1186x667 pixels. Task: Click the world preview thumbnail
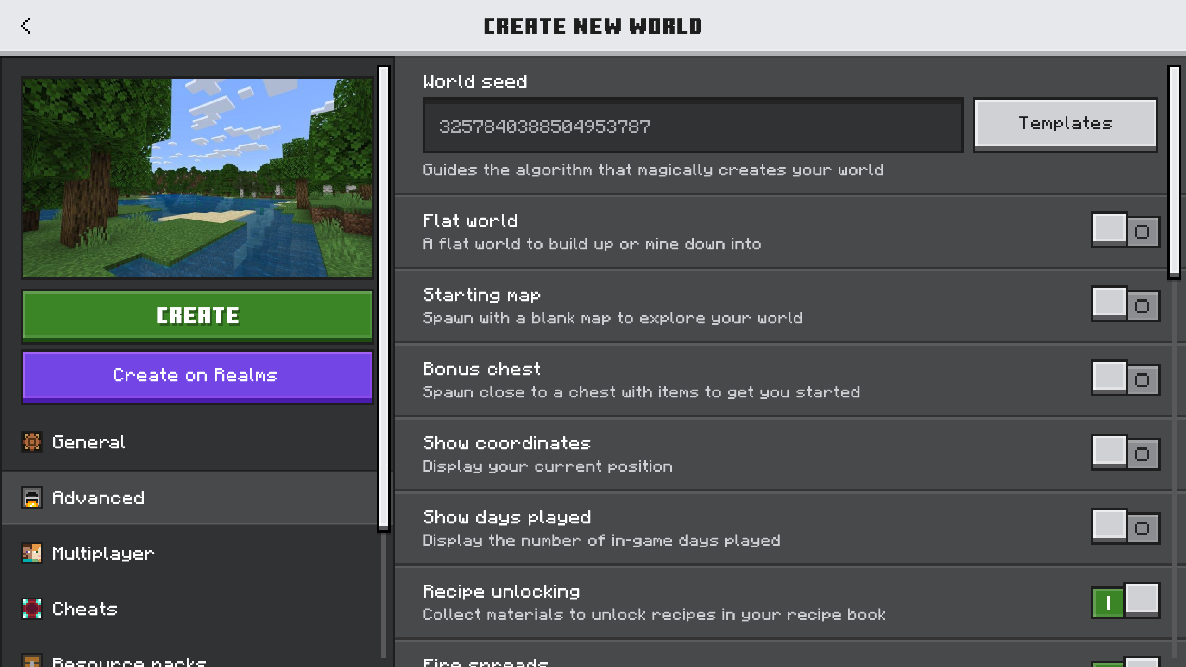(x=198, y=178)
